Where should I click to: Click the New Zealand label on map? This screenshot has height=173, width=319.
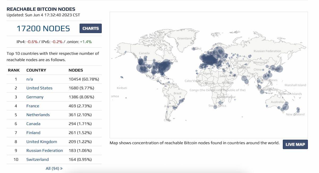pyautogui.click(x=295, y=114)
